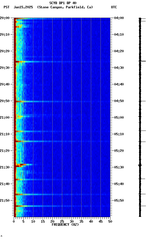Click the PST time label 21:20

click(5, 151)
